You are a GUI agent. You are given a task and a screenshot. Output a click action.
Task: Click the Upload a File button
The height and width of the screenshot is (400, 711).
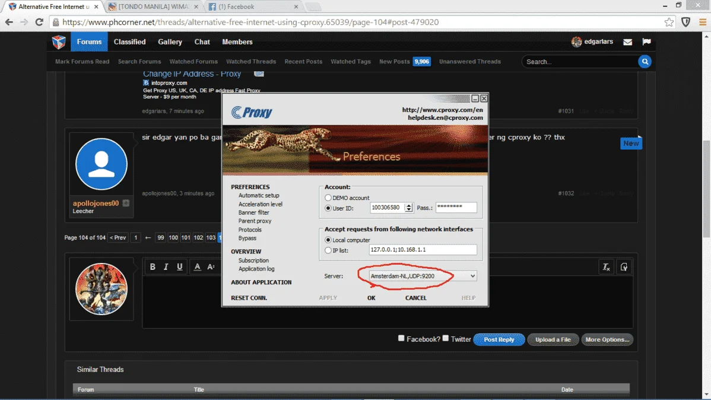point(553,339)
